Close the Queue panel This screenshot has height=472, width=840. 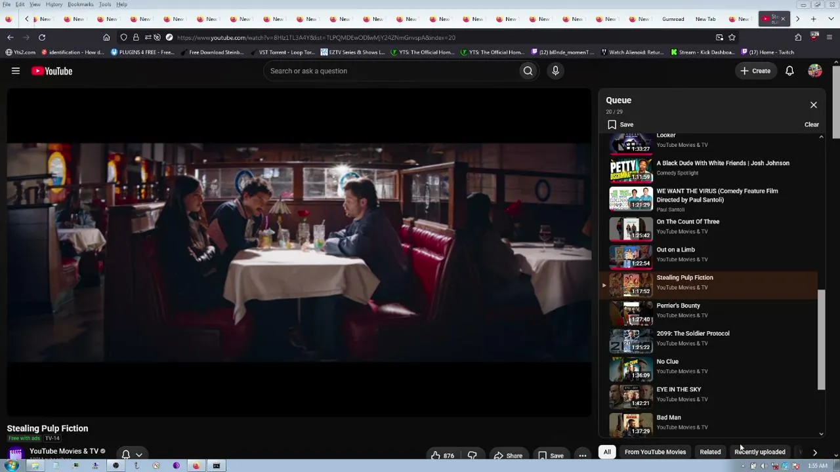pos(814,105)
